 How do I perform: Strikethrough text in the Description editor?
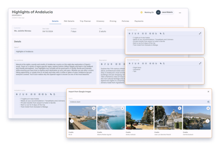click(x=112, y=64)
